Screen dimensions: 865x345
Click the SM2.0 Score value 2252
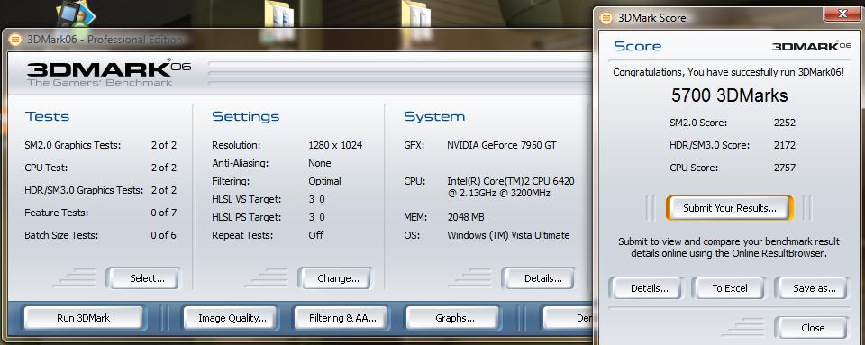click(785, 123)
